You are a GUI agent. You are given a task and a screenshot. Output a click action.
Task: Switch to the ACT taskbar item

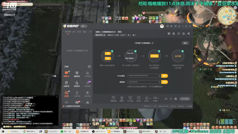pyautogui.click(x=114, y=131)
